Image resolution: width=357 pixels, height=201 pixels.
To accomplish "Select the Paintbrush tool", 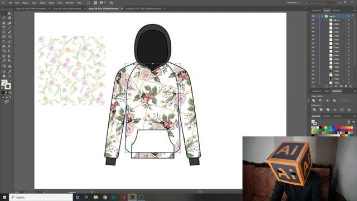I will pos(9,32).
